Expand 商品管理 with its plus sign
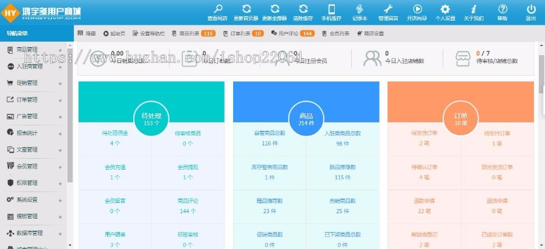Viewport: 545px width, 249px height. (x=60, y=50)
